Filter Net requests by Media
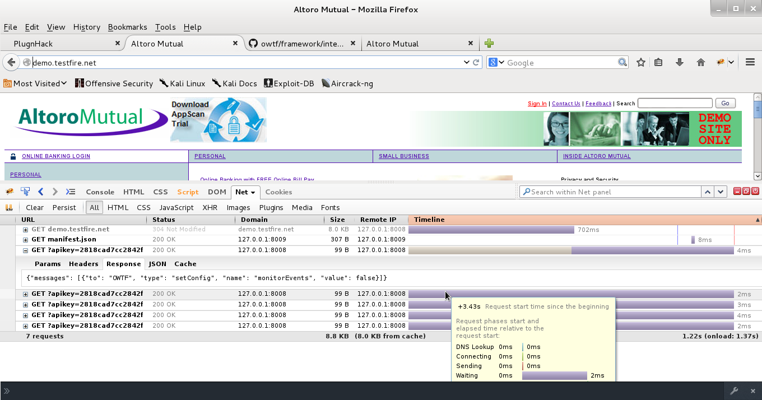The image size is (762, 400). click(x=302, y=207)
